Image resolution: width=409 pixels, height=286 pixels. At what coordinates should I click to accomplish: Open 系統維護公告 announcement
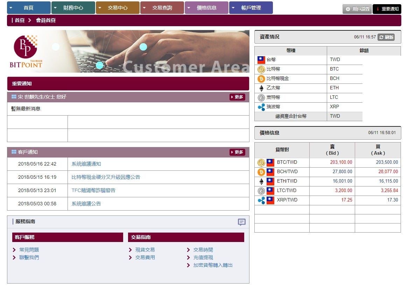pyautogui.click(x=86, y=204)
